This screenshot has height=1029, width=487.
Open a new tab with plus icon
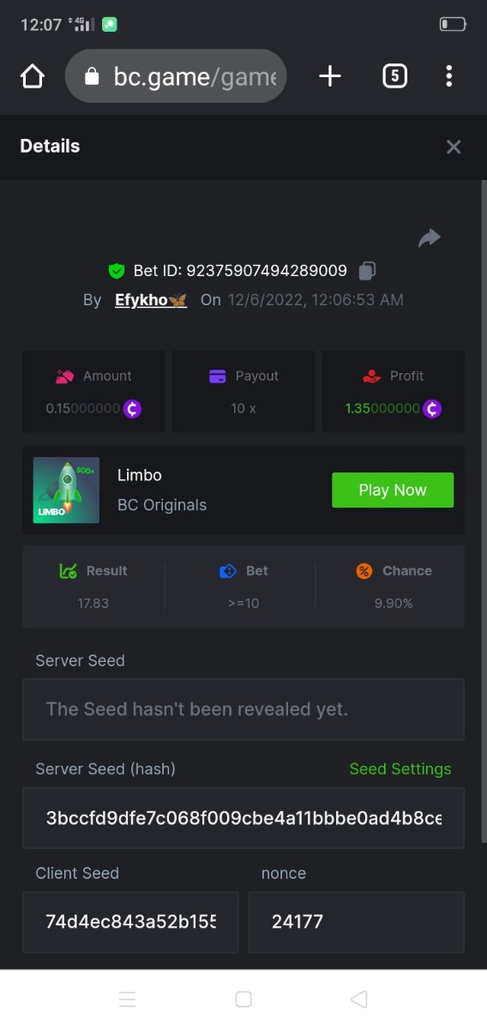coord(330,77)
